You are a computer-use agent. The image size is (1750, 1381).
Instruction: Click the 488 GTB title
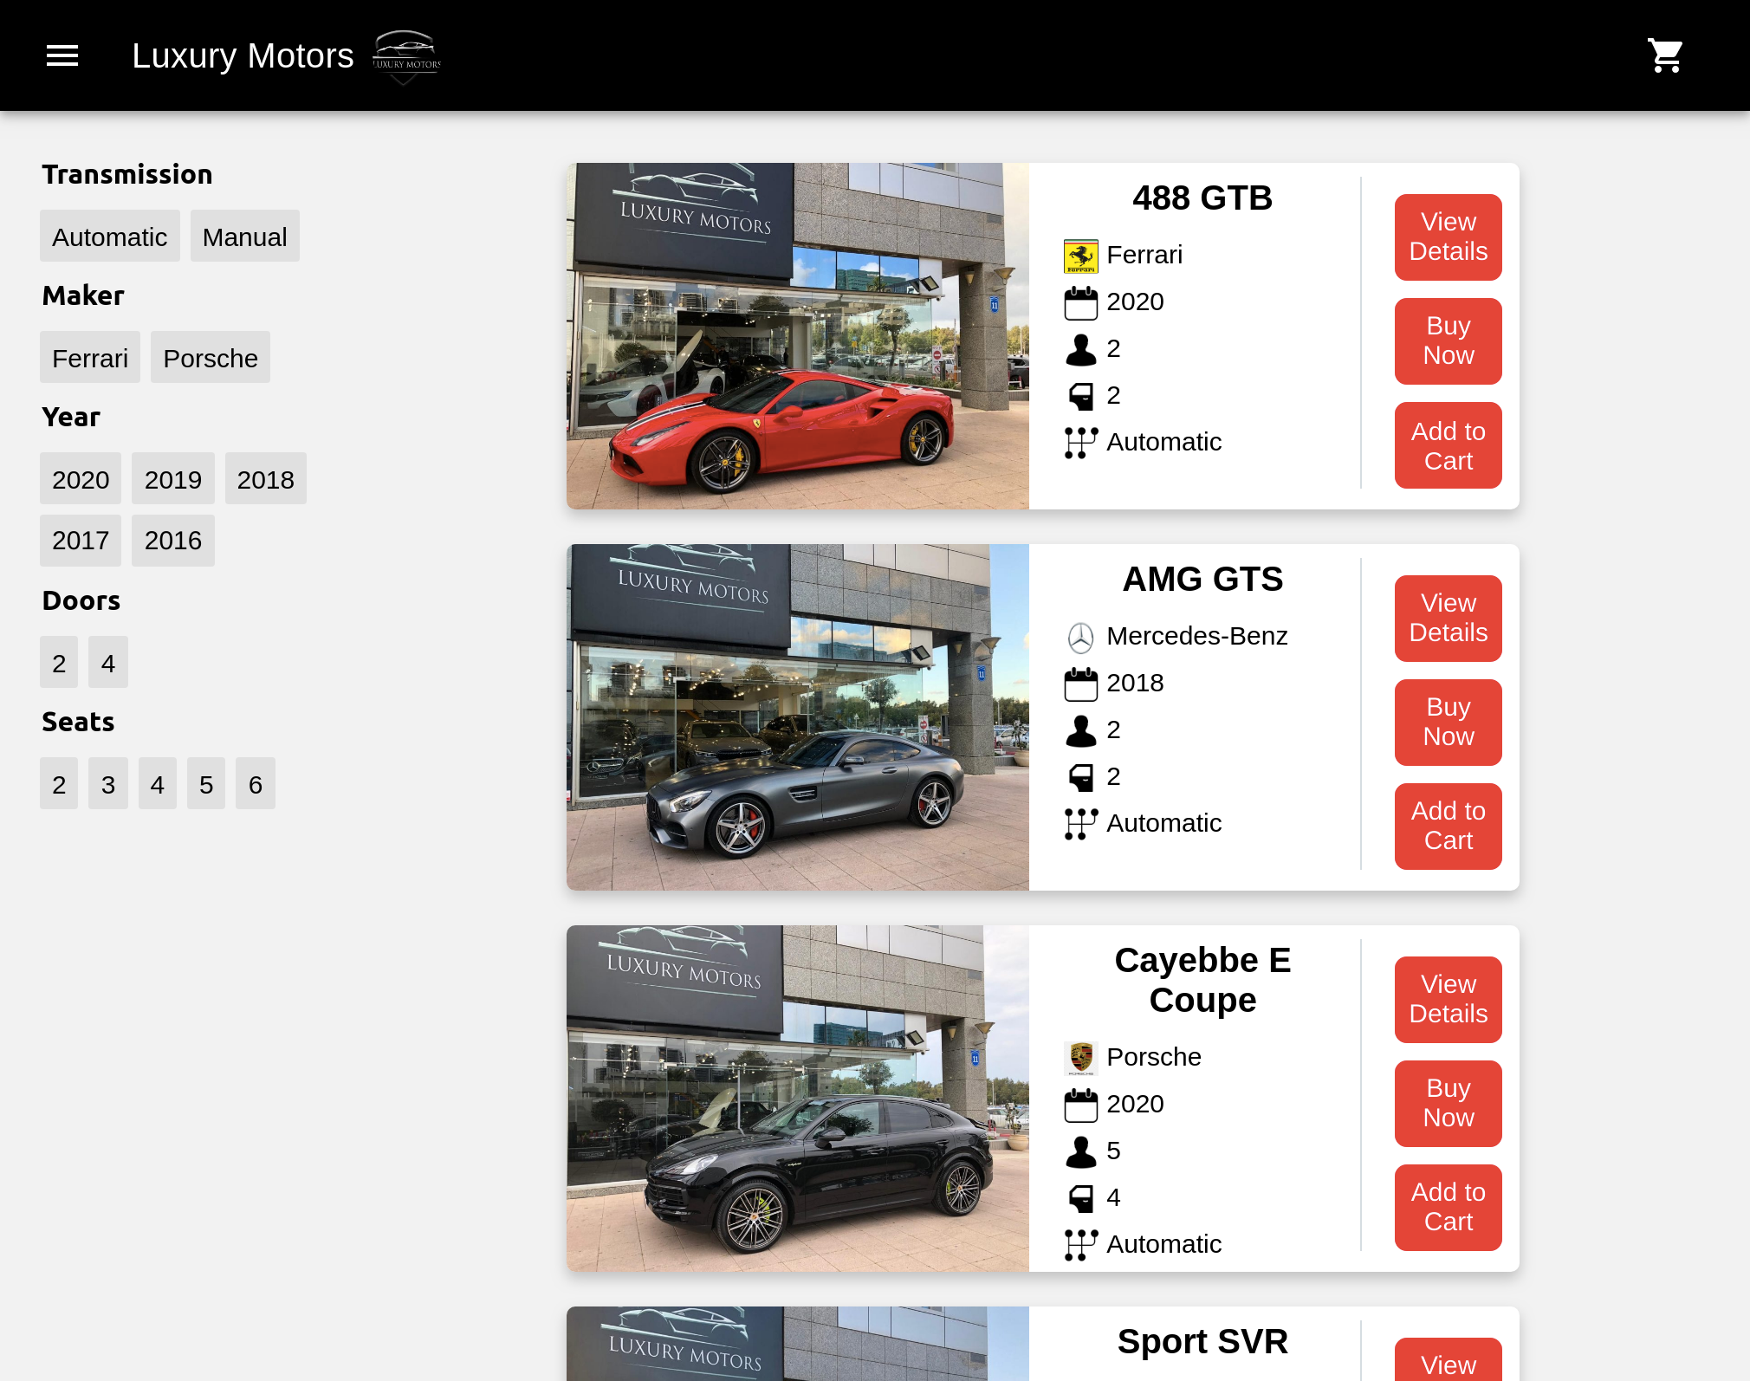coord(1202,198)
